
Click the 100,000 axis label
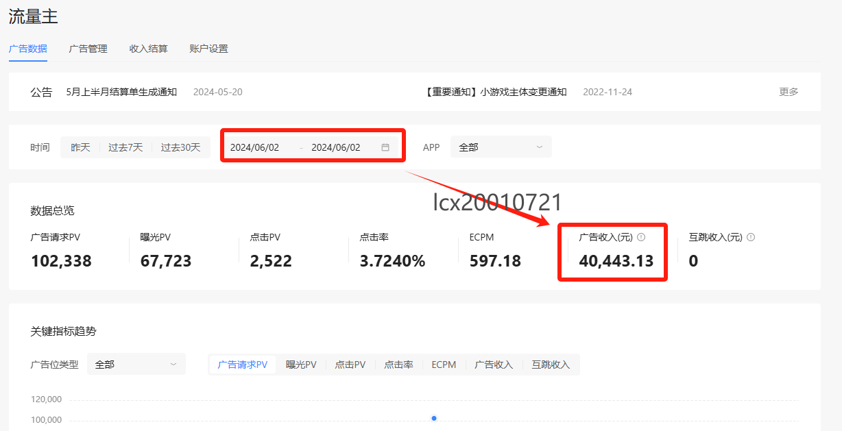click(x=47, y=419)
